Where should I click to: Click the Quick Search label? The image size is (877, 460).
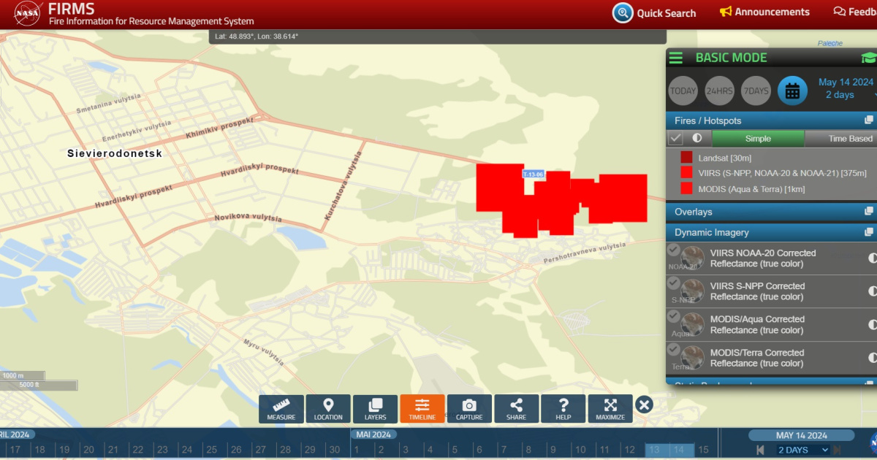(x=667, y=13)
